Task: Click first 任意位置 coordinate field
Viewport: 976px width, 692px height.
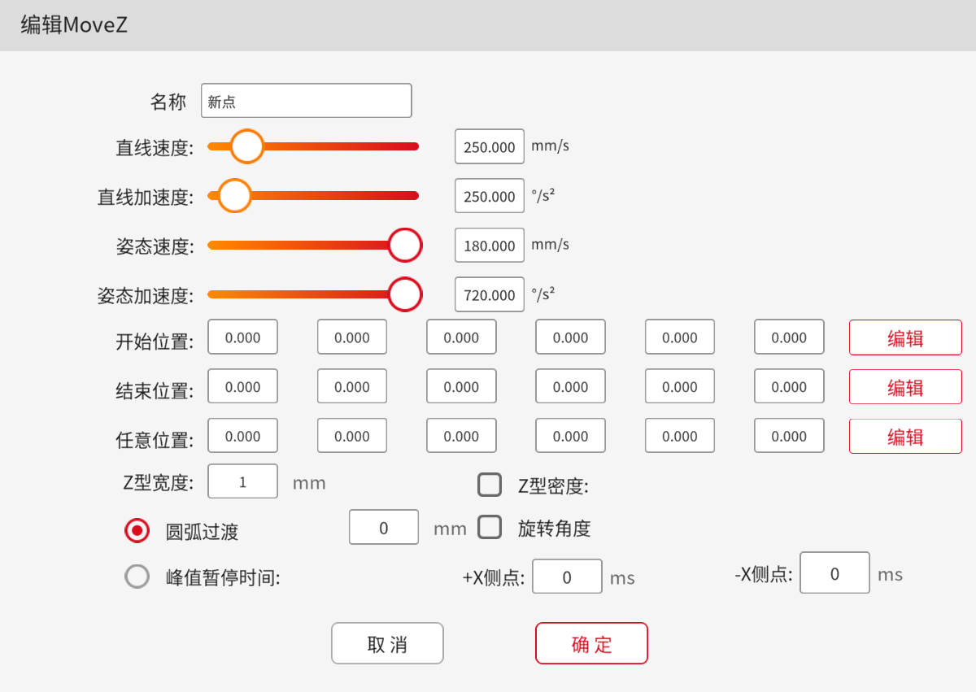Action: click(x=242, y=436)
